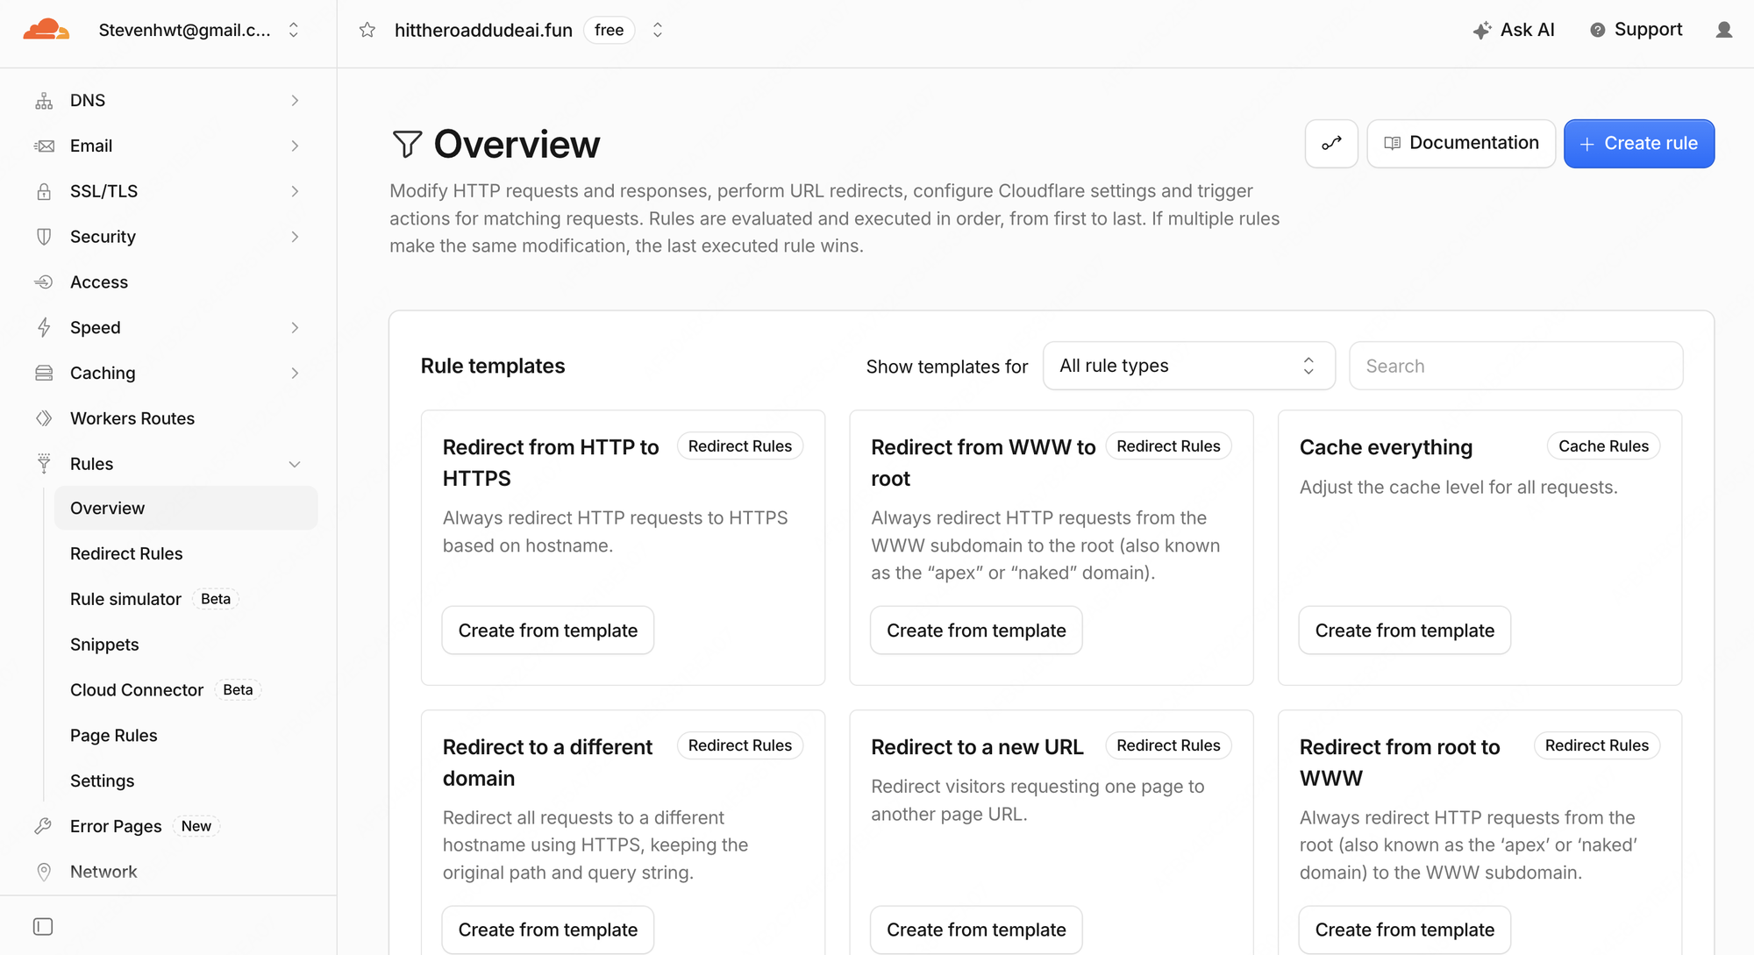
Task: Click the Error Pages wrench icon
Action: [43, 826]
